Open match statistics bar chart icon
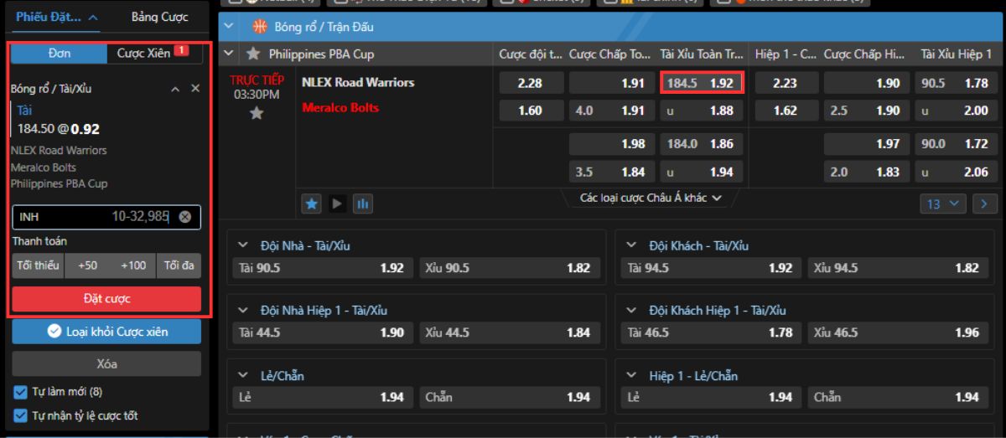 click(361, 203)
